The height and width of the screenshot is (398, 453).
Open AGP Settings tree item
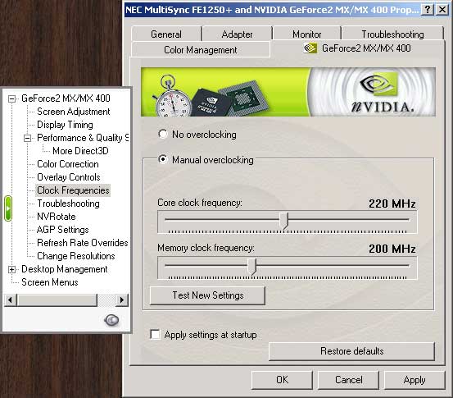pos(63,230)
